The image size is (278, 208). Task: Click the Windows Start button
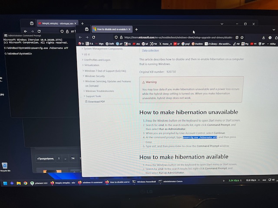(x=5, y=183)
